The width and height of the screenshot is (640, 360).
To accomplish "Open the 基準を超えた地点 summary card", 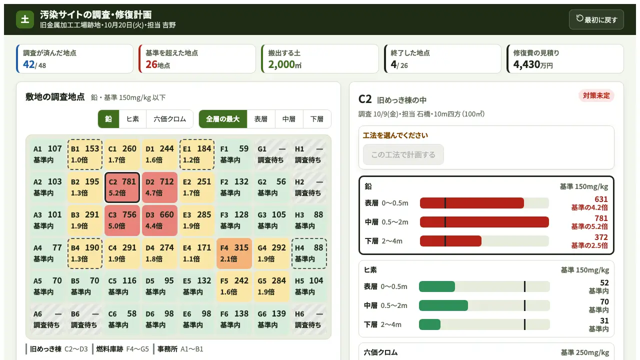I will pos(197,59).
